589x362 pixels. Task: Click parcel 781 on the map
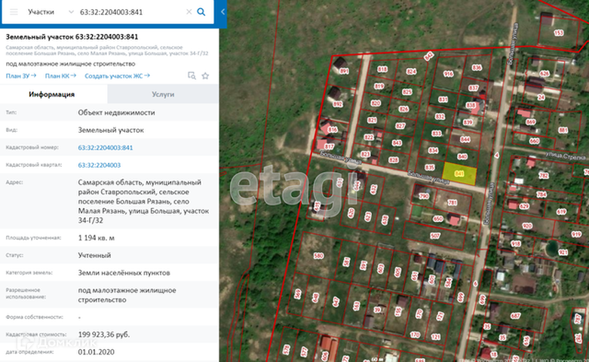452,203
